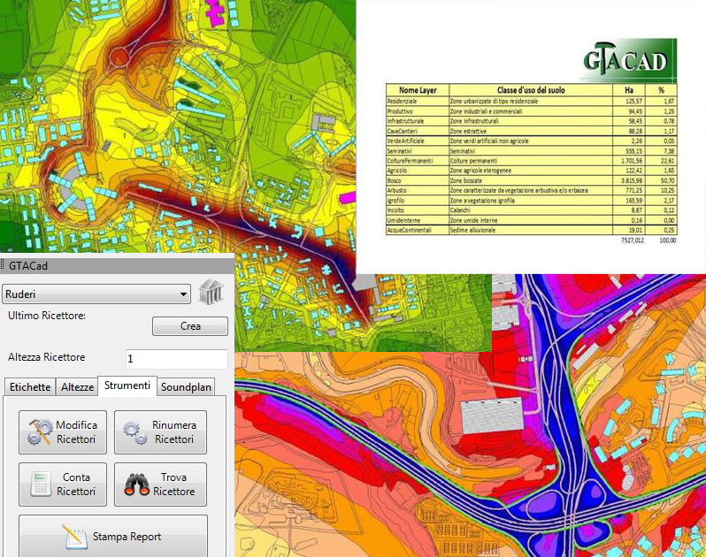Open the Altezze tab

[x=77, y=387]
